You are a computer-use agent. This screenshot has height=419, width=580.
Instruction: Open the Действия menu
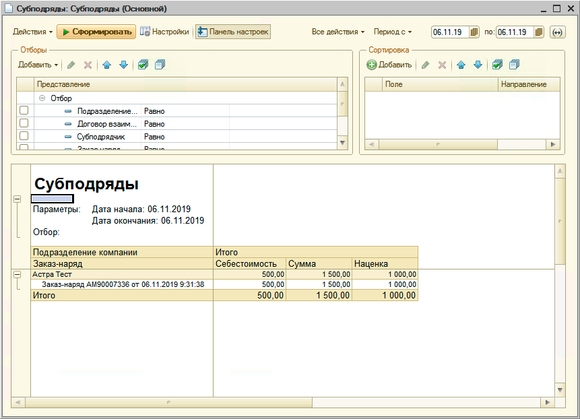[x=32, y=32]
